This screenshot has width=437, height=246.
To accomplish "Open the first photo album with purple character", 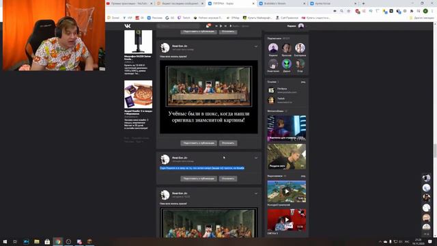I will click(x=287, y=128).
